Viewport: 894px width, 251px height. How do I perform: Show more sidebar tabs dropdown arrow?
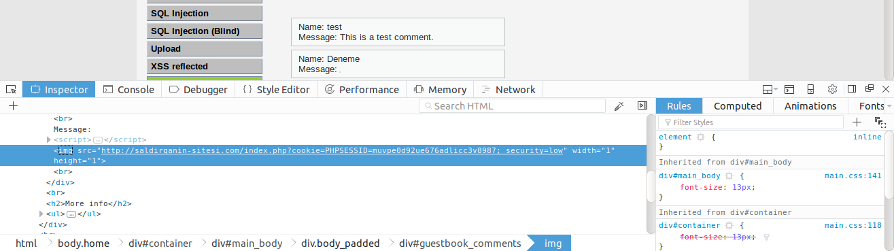(x=889, y=106)
